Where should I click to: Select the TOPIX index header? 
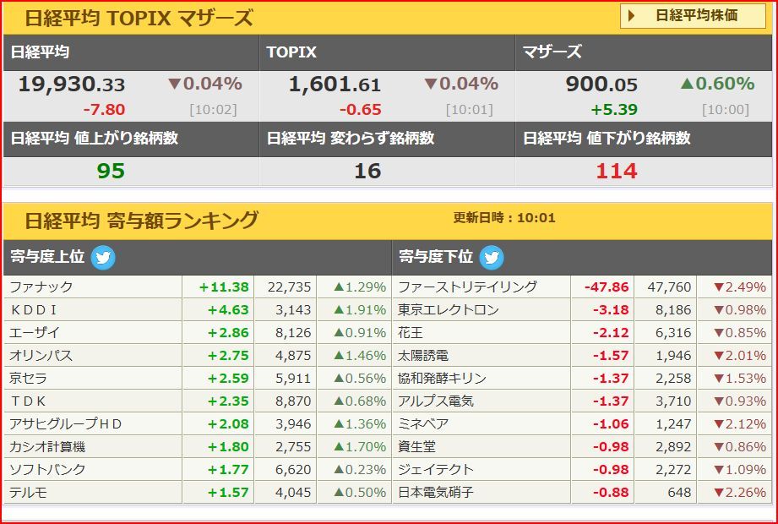[x=291, y=52]
